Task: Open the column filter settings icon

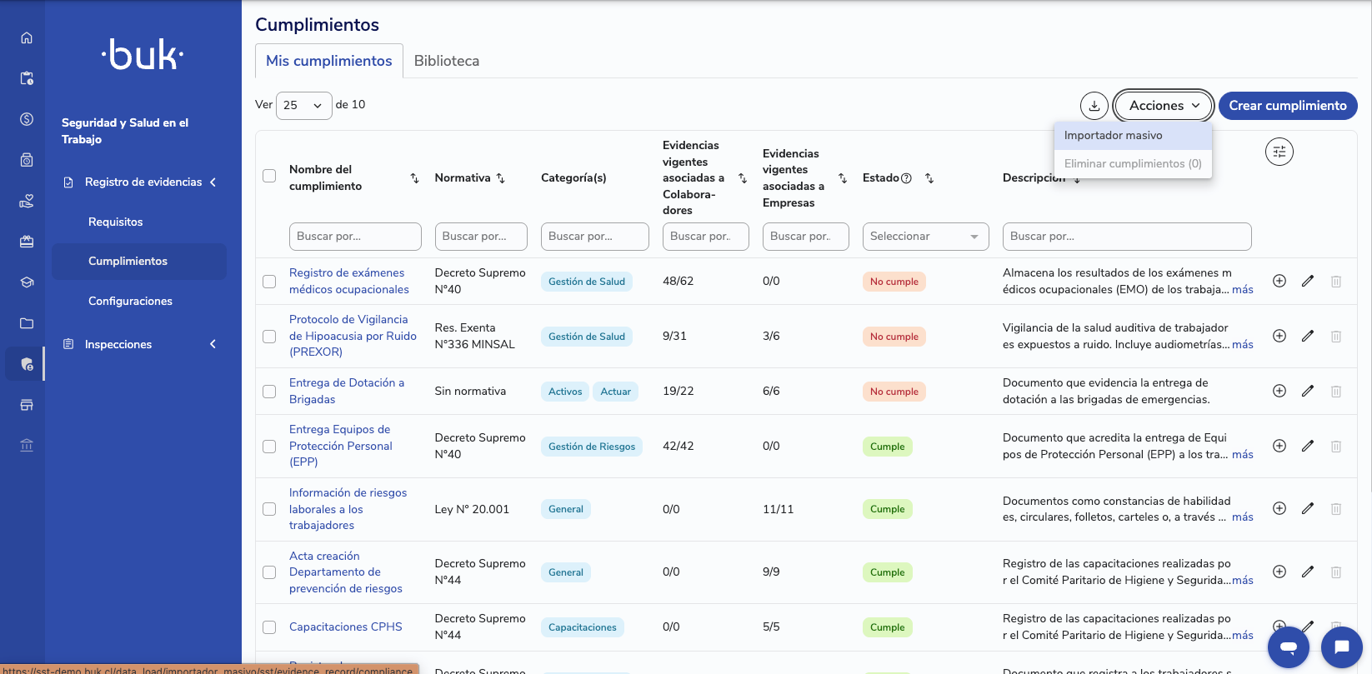Action: pos(1279,152)
